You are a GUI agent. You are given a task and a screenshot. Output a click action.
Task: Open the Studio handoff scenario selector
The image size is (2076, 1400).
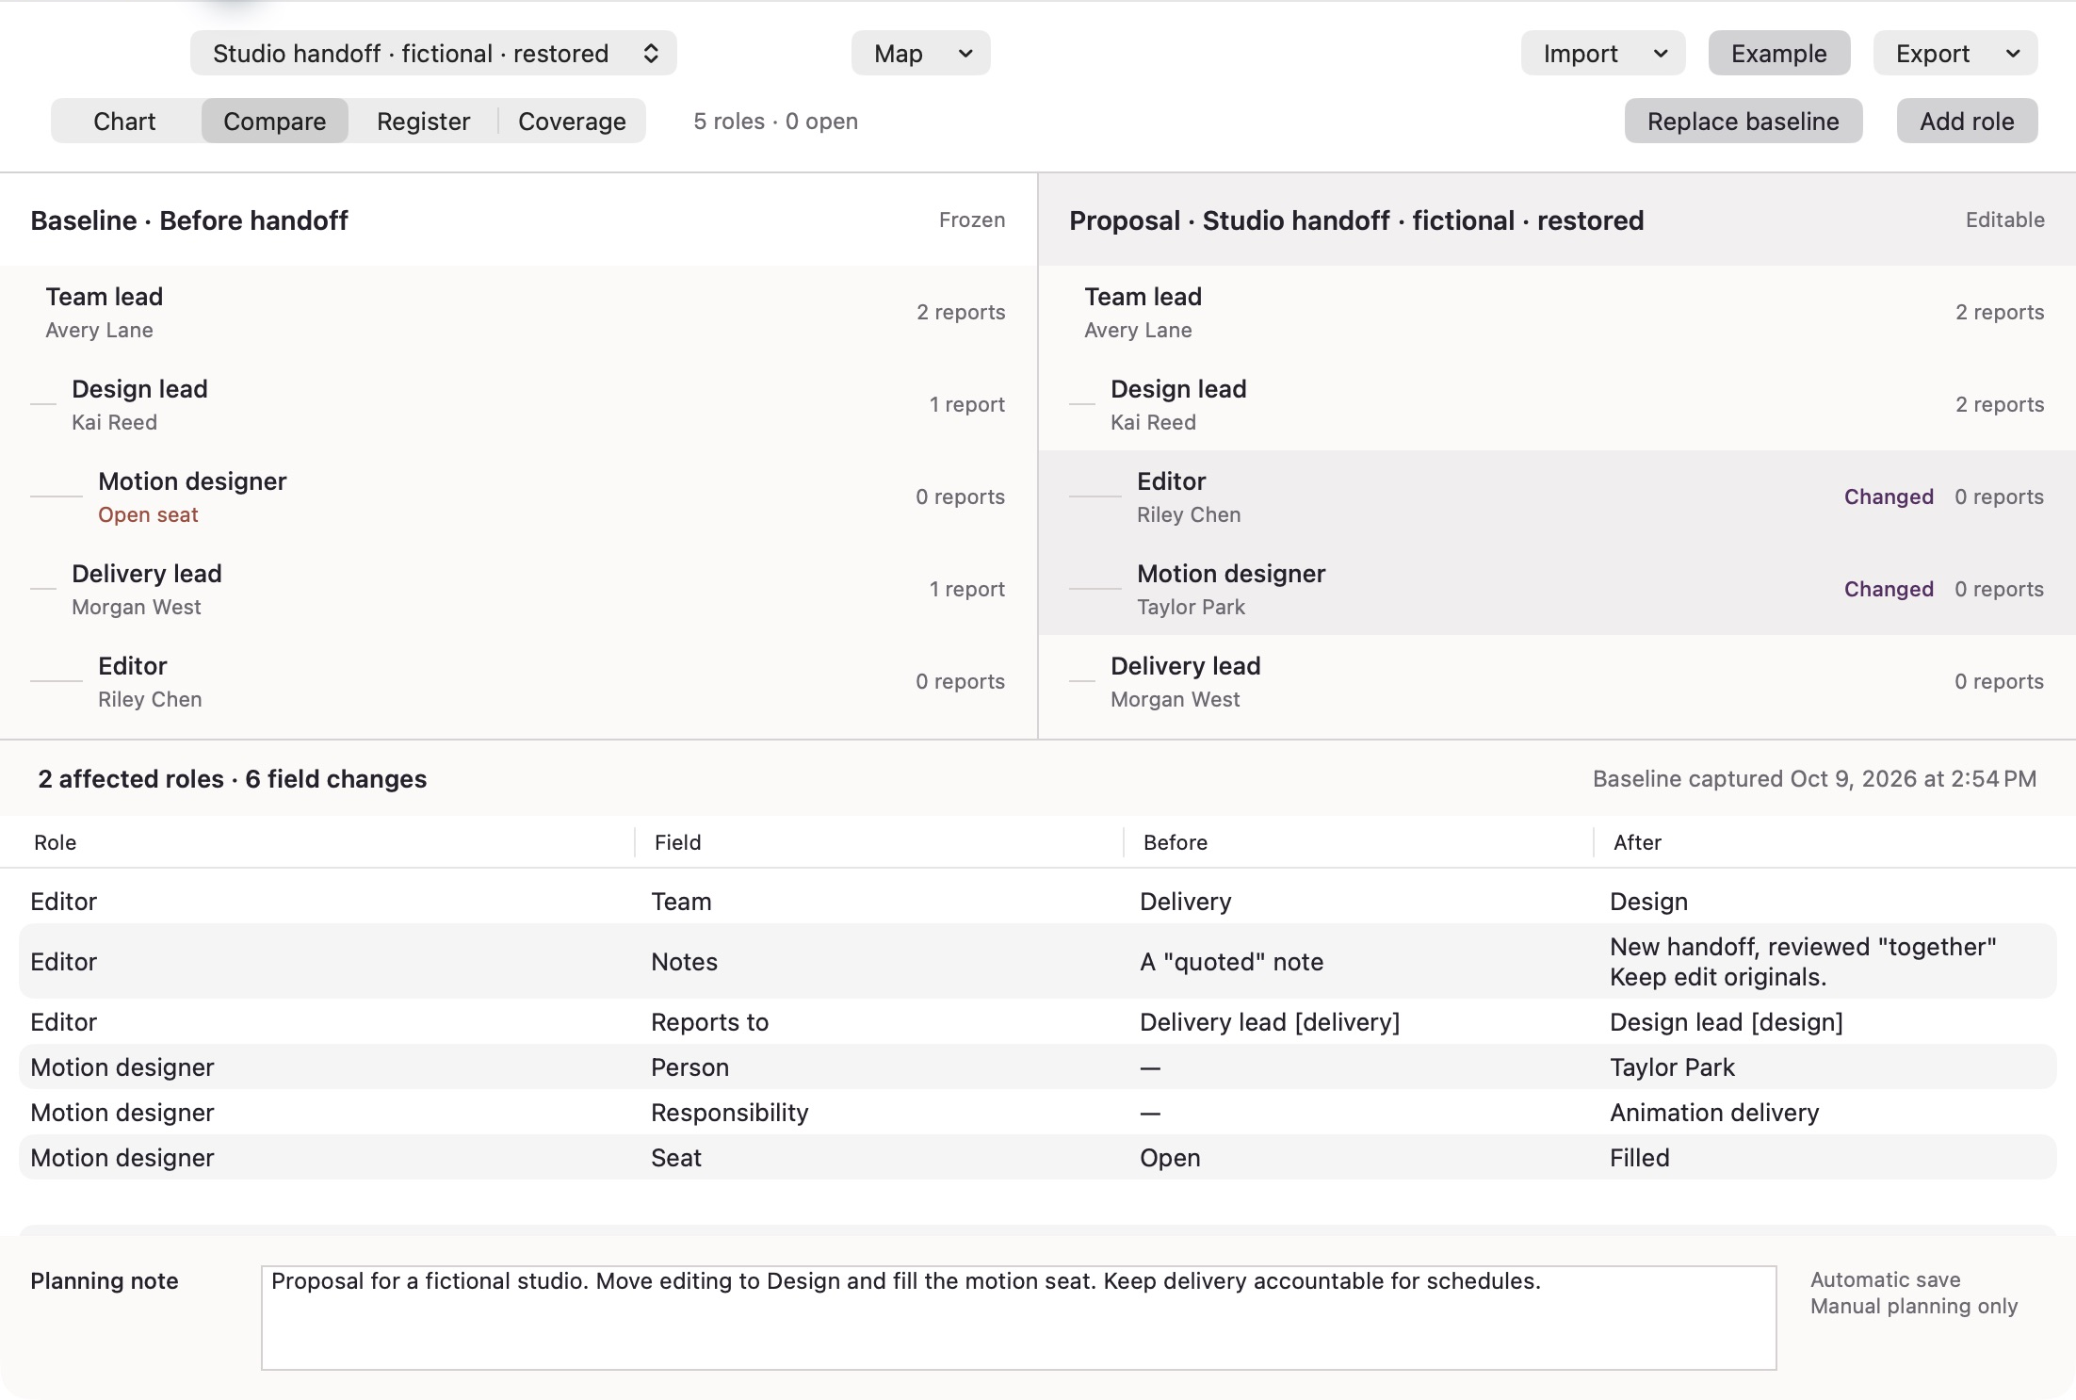pyautogui.click(x=433, y=53)
